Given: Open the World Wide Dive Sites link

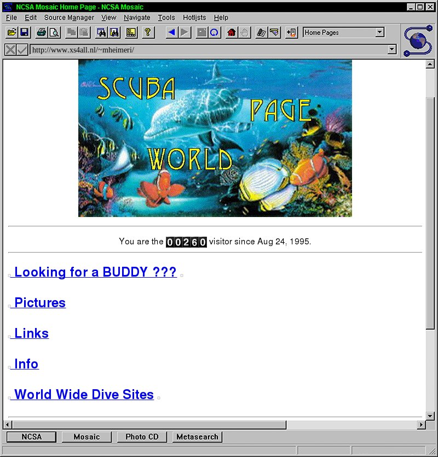Looking at the screenshot, I should coord(84,395).
